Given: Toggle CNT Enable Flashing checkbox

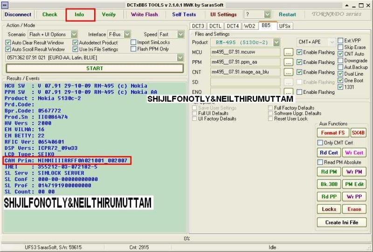Looking at the screenshot, I should (x=299, y=72).
